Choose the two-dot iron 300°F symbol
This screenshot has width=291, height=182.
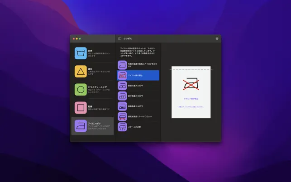tap(122, 96)
